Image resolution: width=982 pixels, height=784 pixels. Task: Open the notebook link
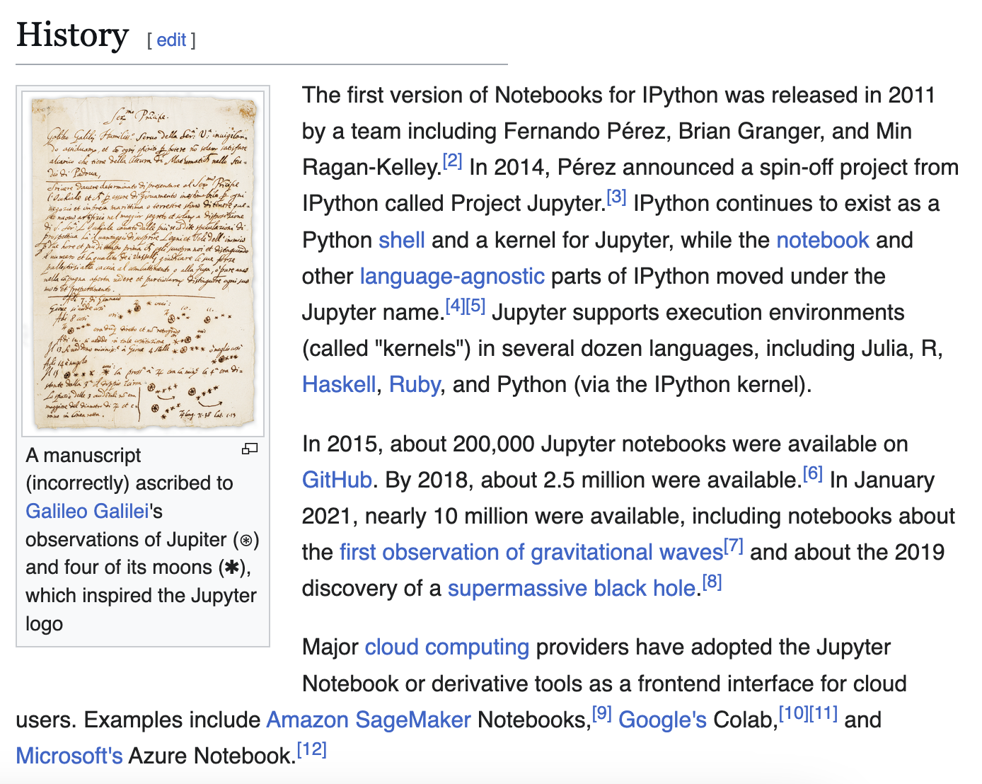pos(822,240)
